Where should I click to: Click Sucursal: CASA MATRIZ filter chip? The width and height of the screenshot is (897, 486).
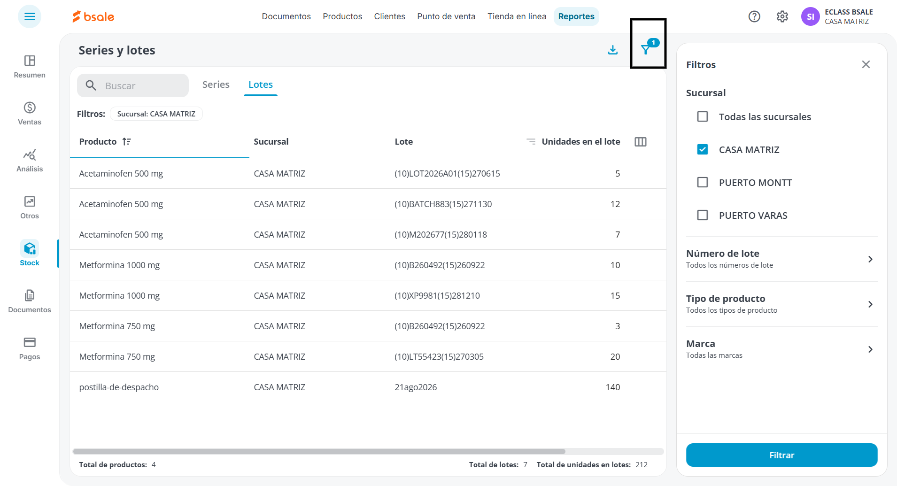pyautogui.click(x=156, y=114)
